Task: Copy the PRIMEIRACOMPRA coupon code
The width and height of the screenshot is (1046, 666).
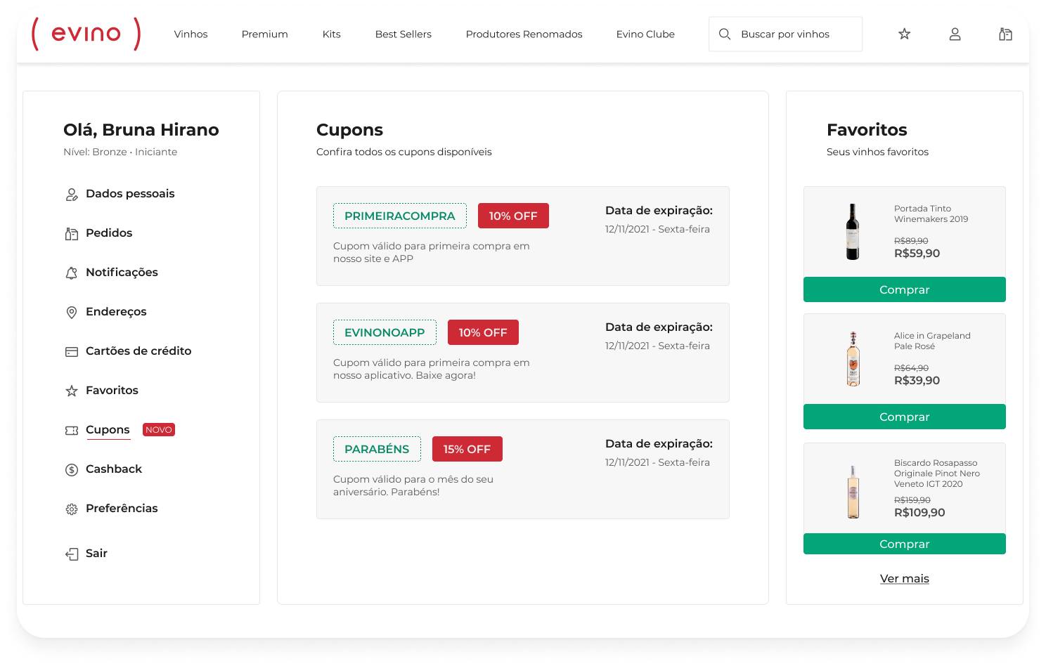Action: (400, 216)
